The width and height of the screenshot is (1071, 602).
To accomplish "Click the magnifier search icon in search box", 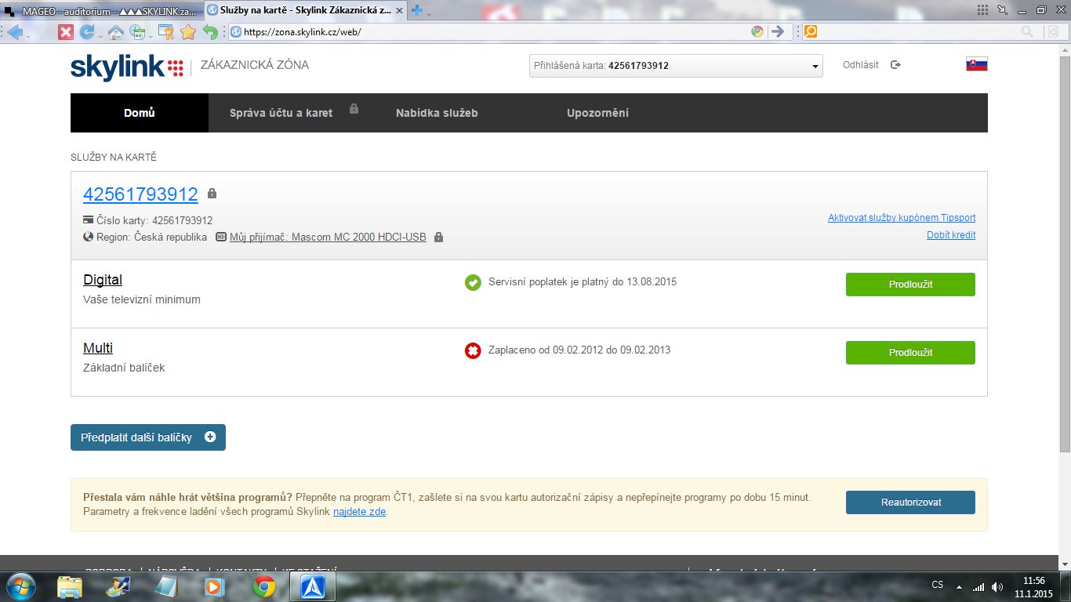I will click(1027, 31).
